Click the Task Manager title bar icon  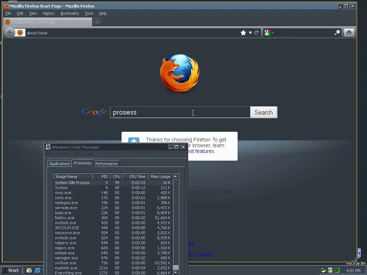[x=48, y=147]
